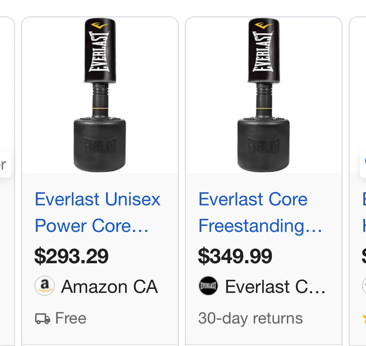This screenshot has height=346, width=366.
Task: Click the $293.29 price
Action: 71,256
